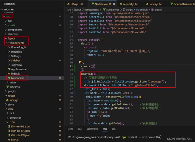Expand the plugins folder
This screenshot has height=142, width=195.
(x=6, y=91)
